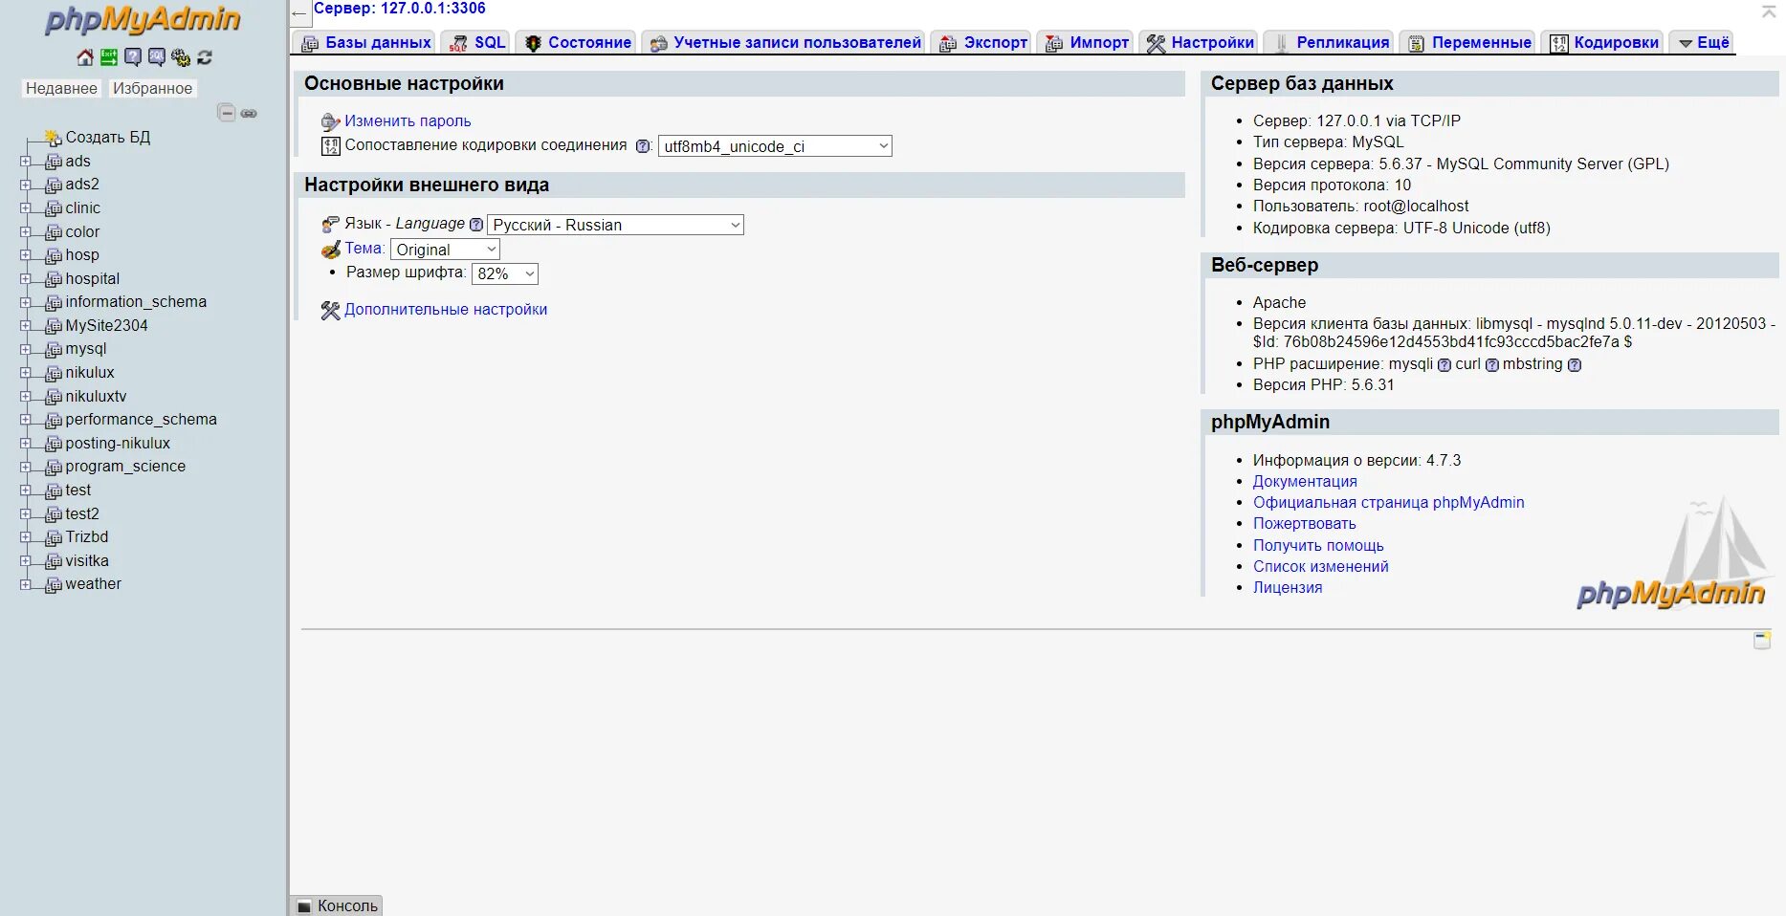Expand the program_science tree node
The width and height of the screenshot is (1786, 916).
(26, 467)
